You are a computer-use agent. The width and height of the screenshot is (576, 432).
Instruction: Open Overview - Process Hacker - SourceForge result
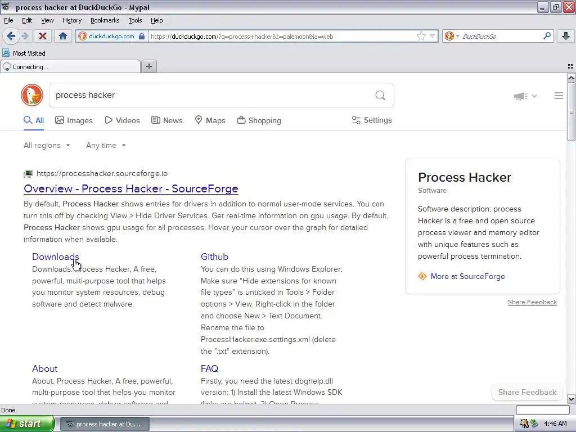pyautogui.click(x=130, y=188)
